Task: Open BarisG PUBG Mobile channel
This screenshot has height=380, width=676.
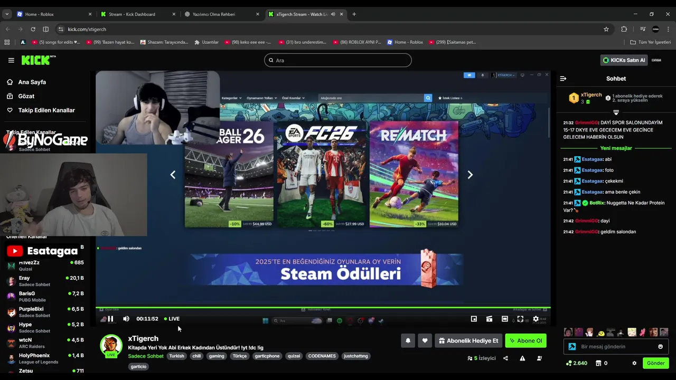Action: pos(45,297)
